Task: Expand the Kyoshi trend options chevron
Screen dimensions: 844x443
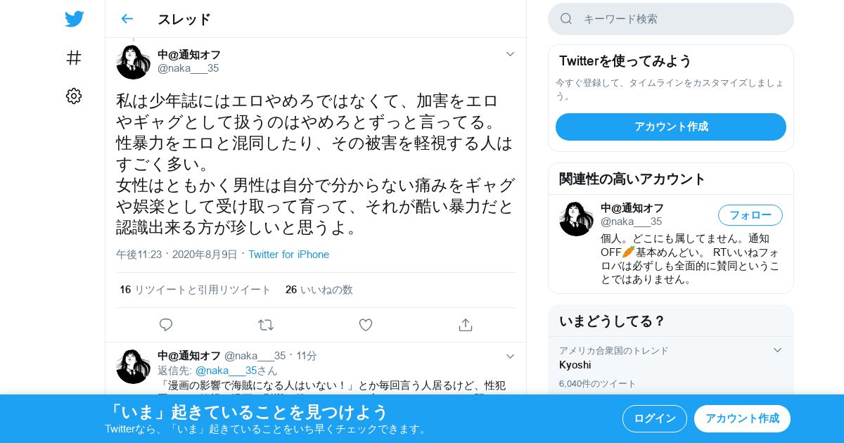Action: pyautogui.click(x=777, y=350)
